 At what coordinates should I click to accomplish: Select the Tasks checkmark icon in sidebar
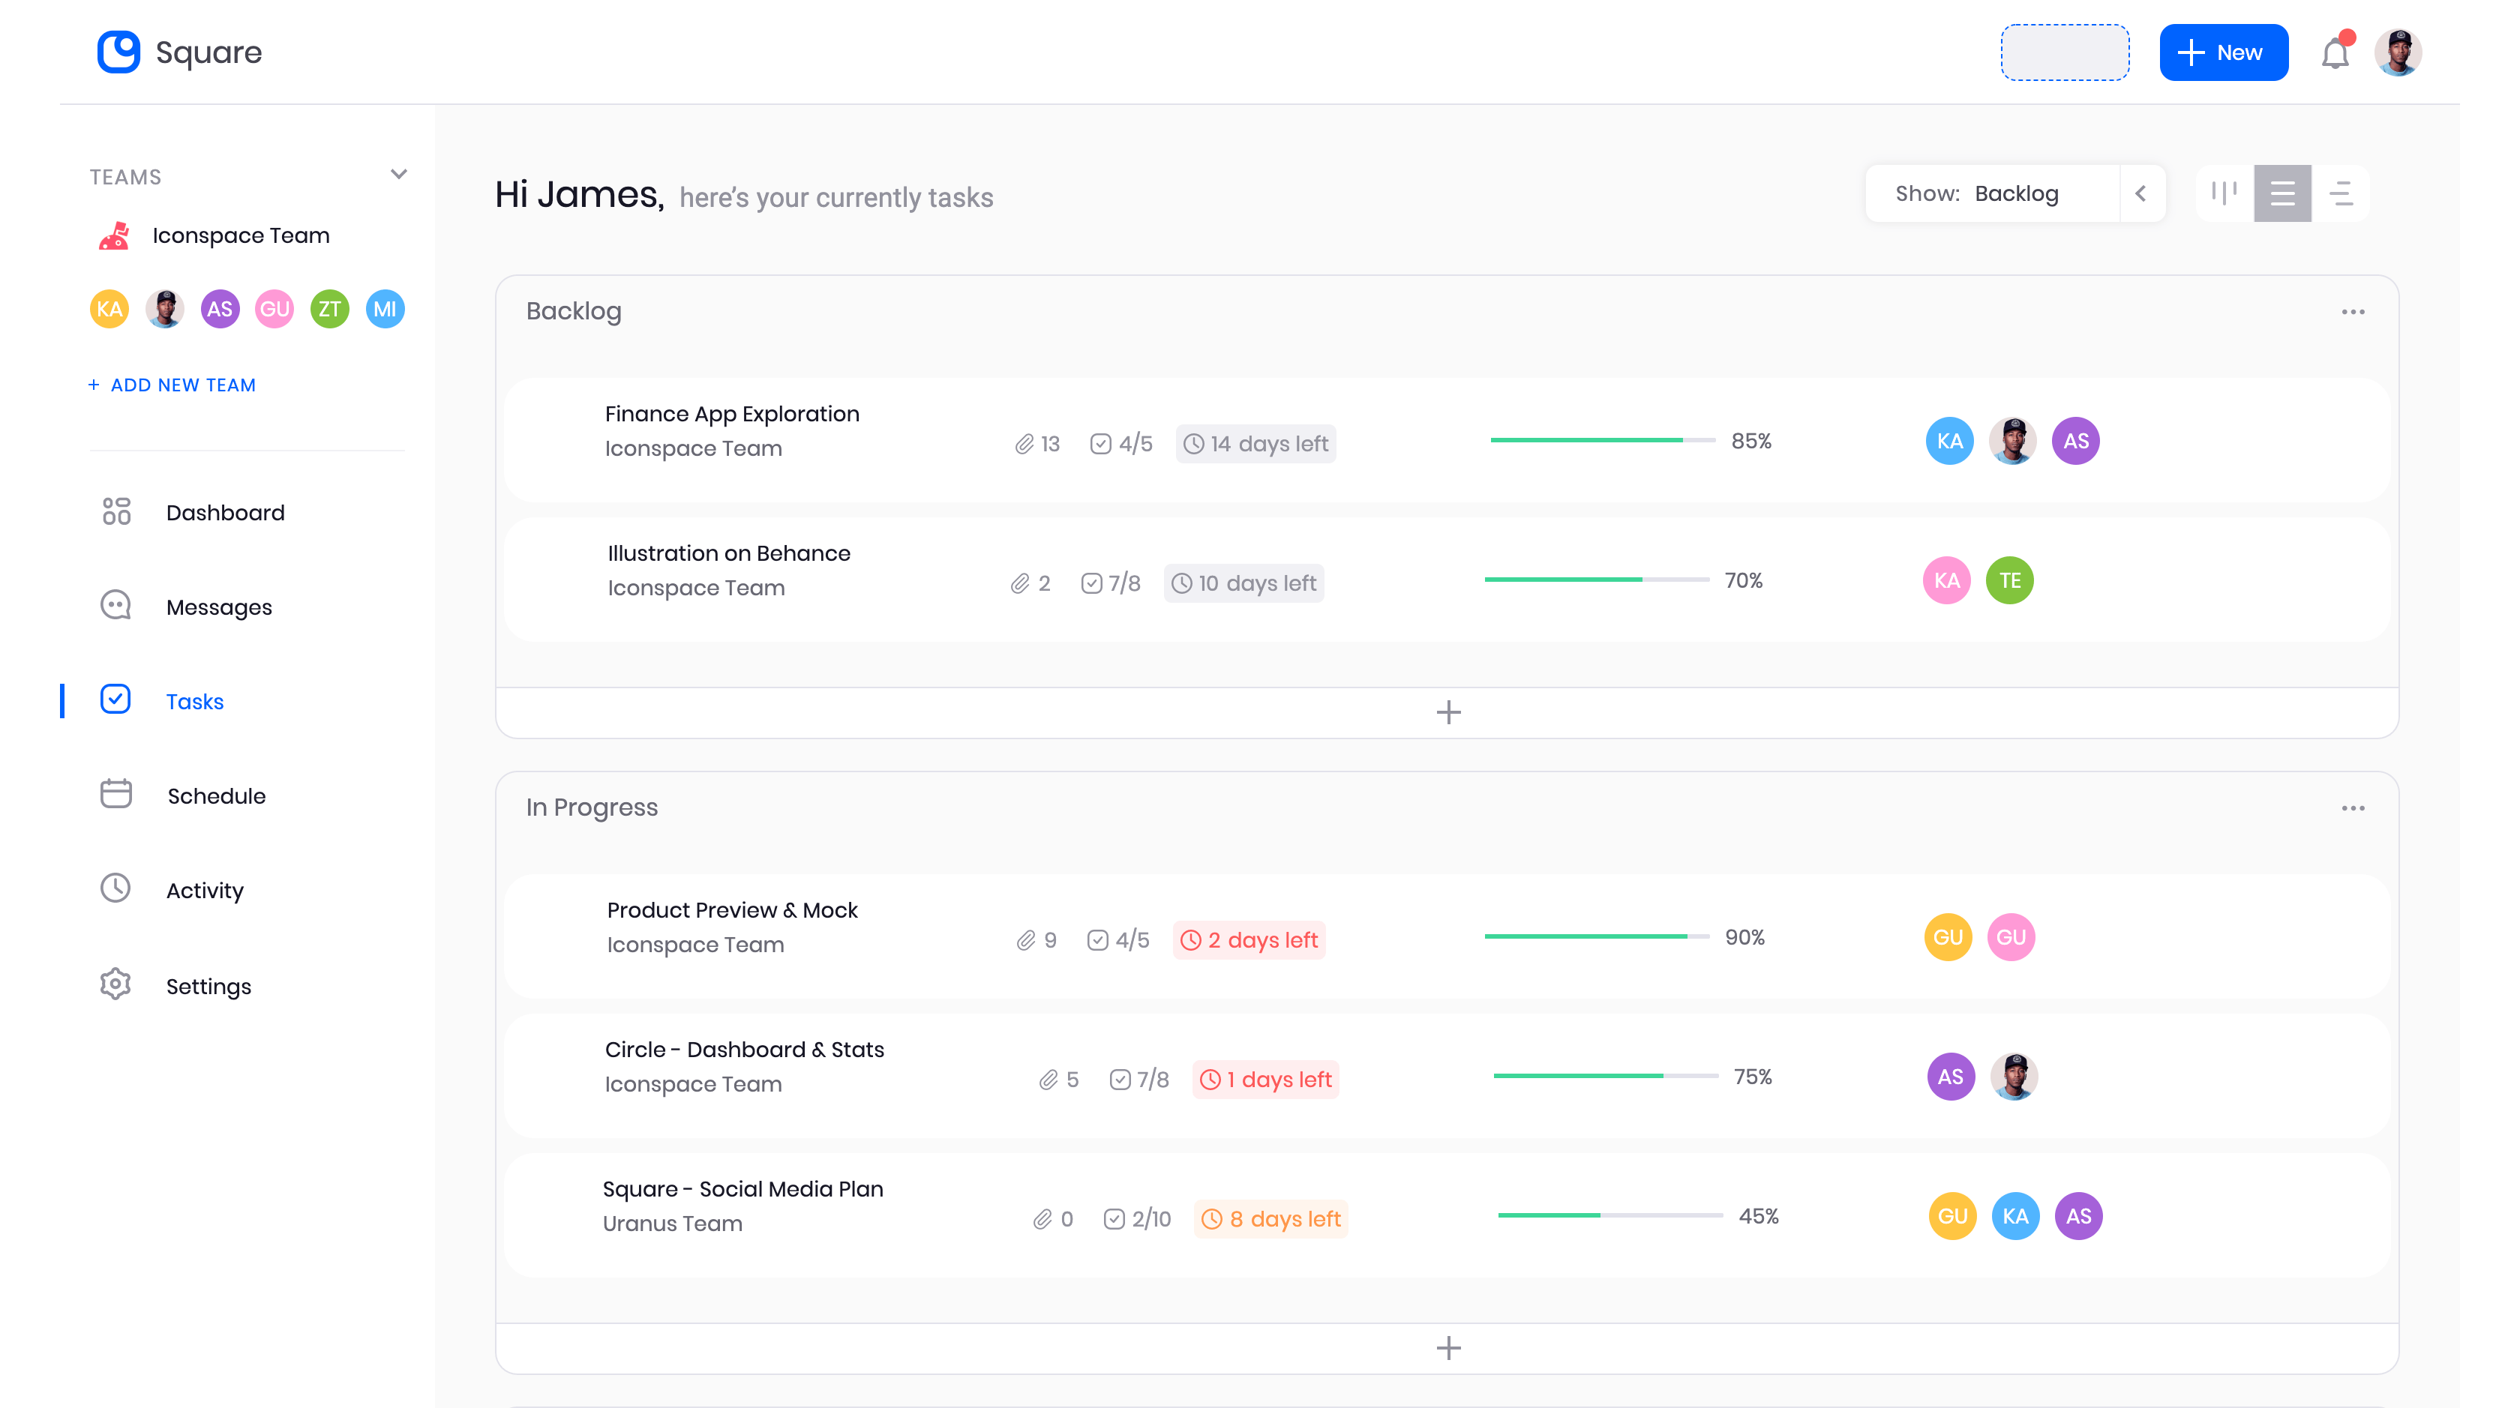point(115,700)
